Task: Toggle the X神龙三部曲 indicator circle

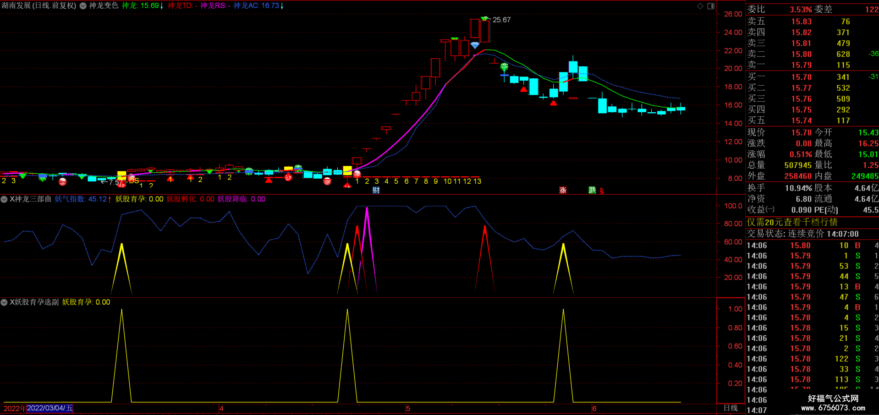Action: [4, 199]
